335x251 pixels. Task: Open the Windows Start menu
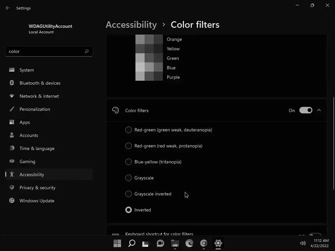tap(117, 243)
